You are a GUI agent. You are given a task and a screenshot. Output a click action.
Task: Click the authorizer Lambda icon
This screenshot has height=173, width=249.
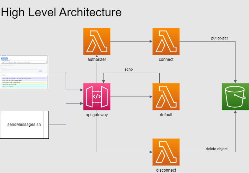coord(97,41)
